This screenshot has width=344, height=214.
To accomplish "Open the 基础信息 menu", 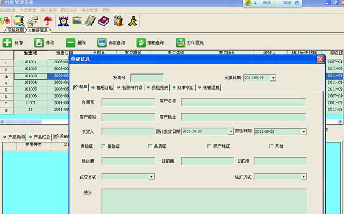I will (8, 10).
